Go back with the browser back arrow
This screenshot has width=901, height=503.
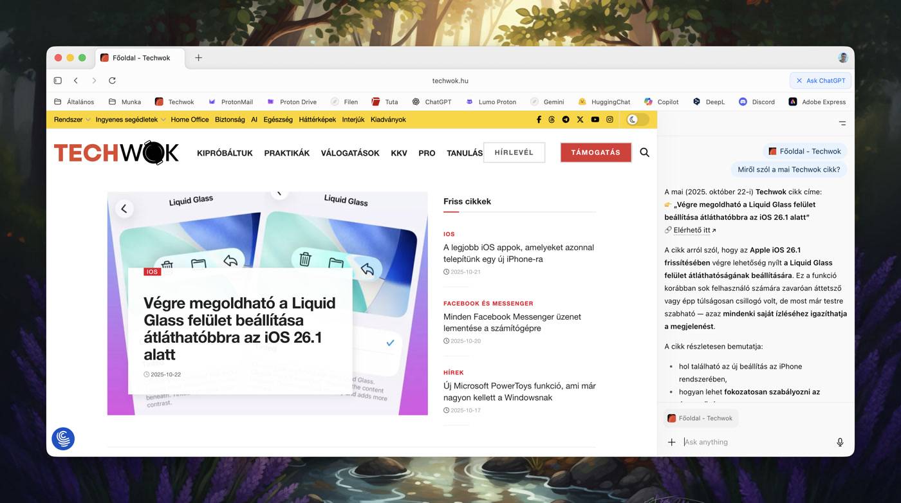click(76, 80)
